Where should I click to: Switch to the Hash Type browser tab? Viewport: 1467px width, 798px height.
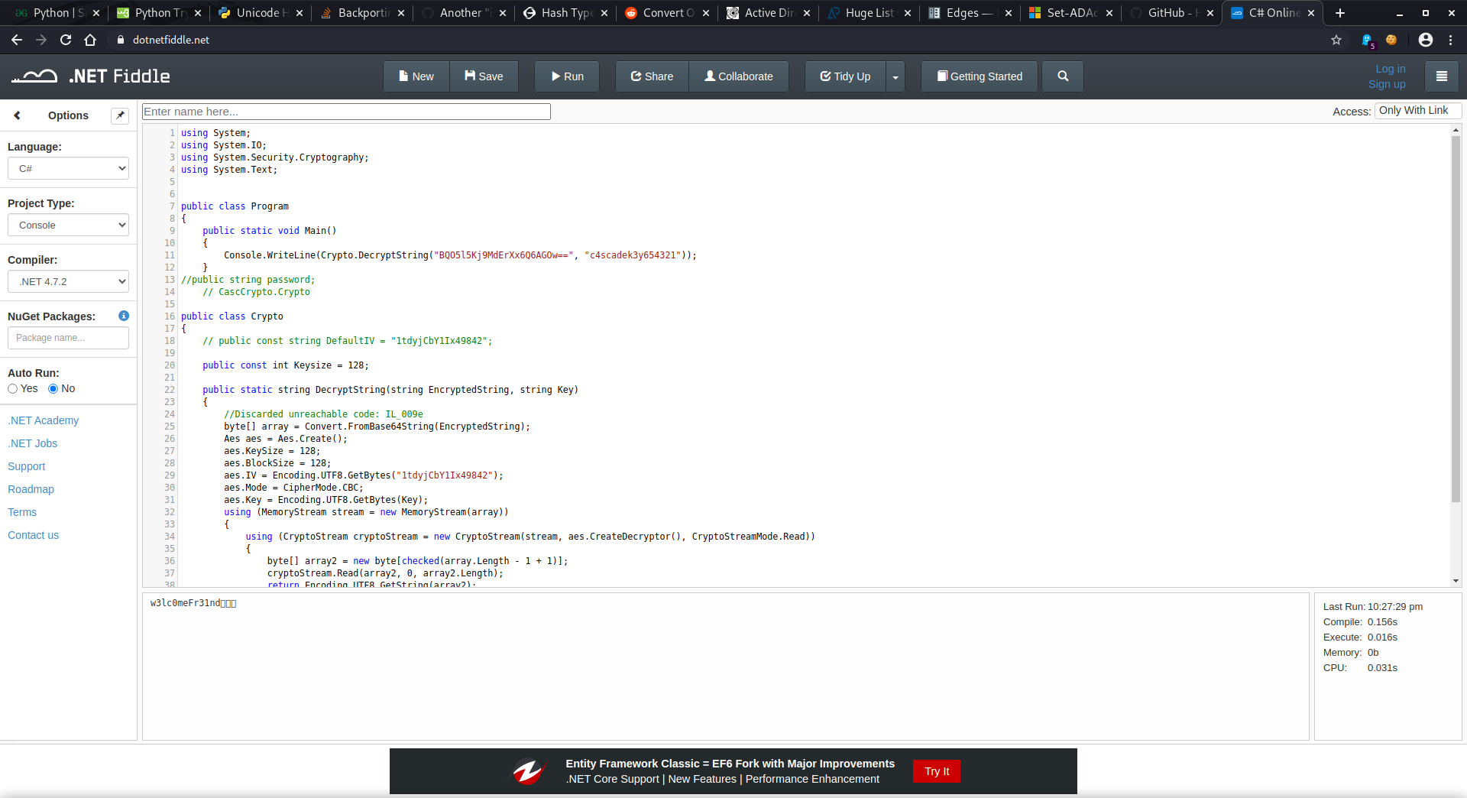(565, 13)
